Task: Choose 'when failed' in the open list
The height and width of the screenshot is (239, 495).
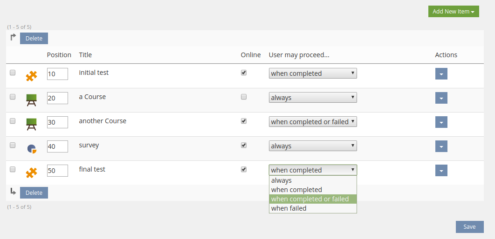Action: [x=313, y=208]
